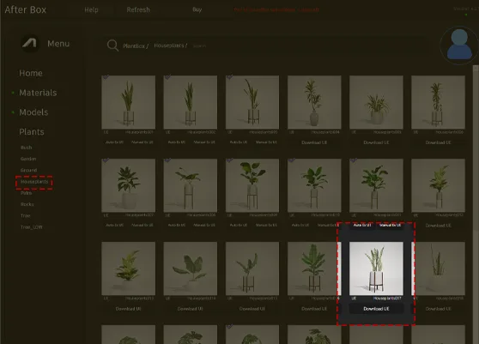Click Download UE under Houseplants014
The width and height of the screenshot is (479, 344).
pyautogui.click(x=191, y=309)
